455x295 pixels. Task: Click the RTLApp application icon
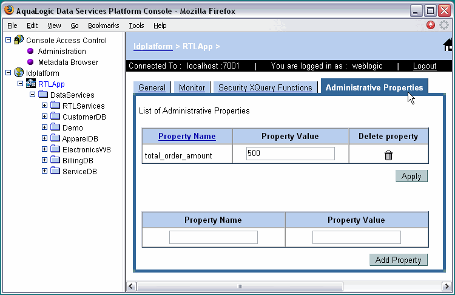point(31,84)
